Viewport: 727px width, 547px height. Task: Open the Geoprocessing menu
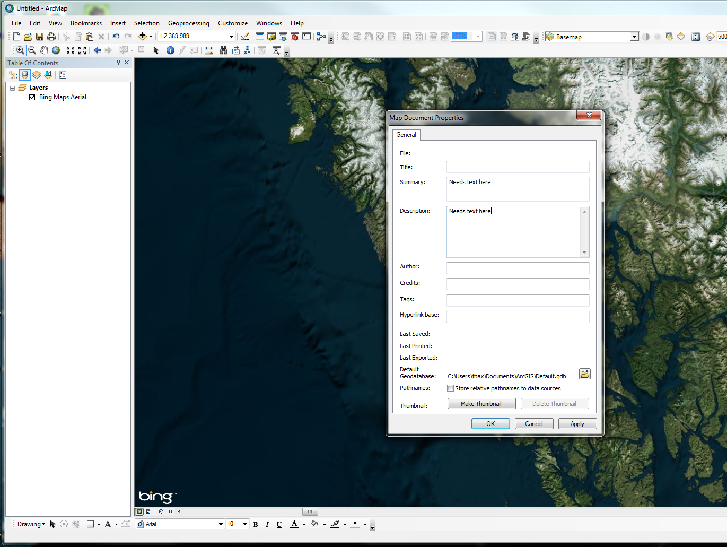188,23
